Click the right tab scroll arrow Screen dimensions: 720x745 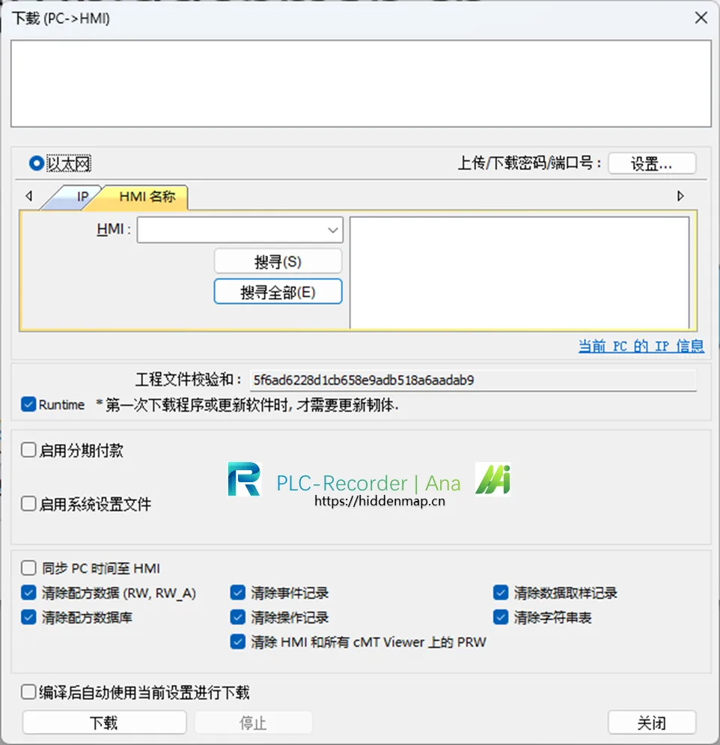(x=680, y=195)
